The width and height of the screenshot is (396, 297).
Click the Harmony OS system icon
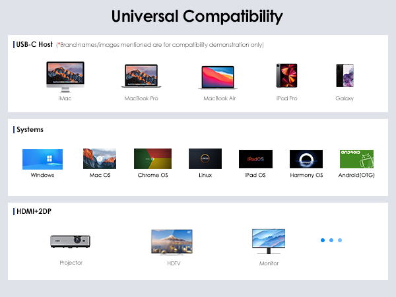[x=306, y=159]
